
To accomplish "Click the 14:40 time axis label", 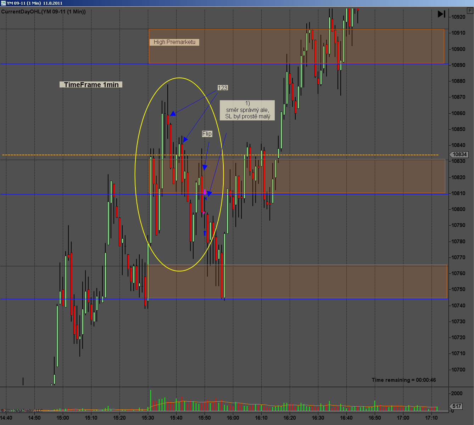I will pos(6,418).
